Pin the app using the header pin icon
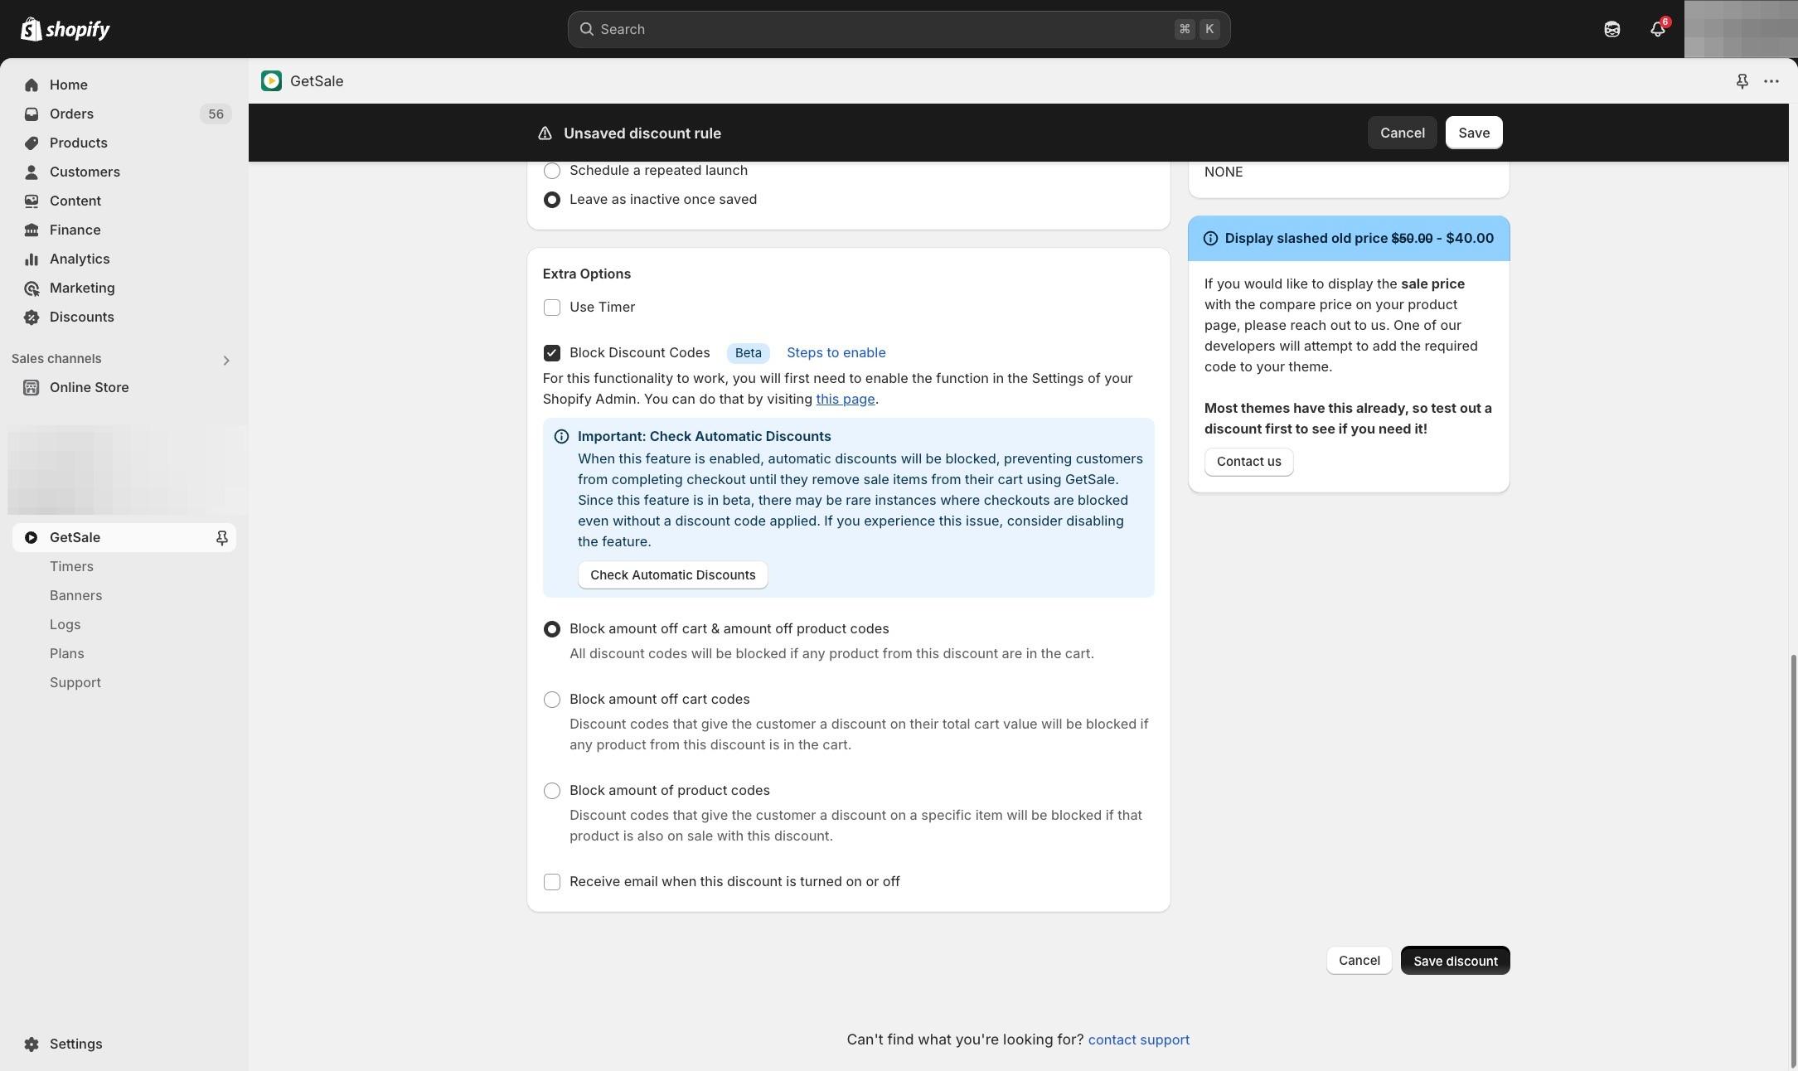Viewport: 1798px width, 1071px height. tap(1742, 81)
